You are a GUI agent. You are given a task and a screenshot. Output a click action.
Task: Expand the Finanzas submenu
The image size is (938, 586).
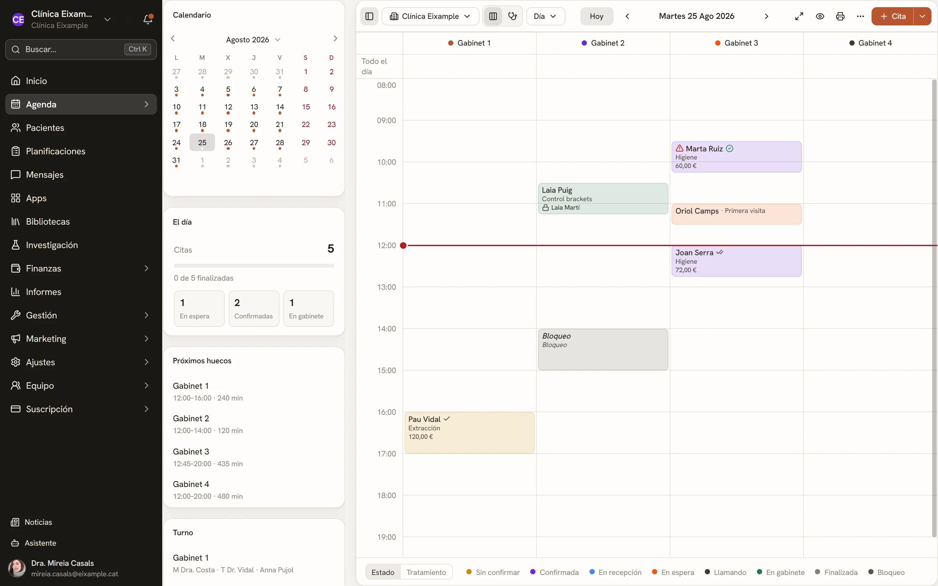click(146, 268)
